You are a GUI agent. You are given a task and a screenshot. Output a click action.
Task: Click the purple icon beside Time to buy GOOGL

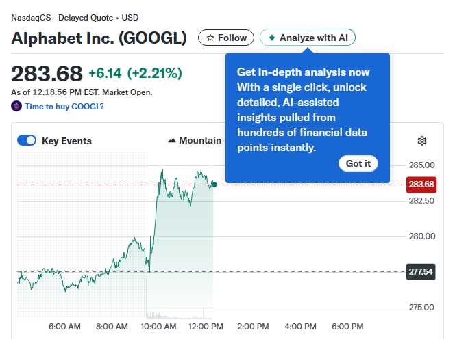click(x=16, y=106)
